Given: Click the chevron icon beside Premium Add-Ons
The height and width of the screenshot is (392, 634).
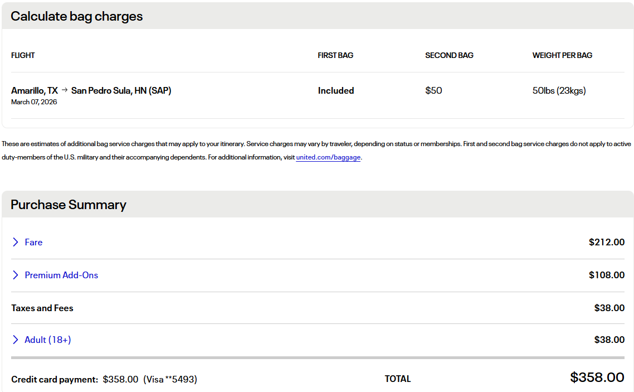Looking at the screenshot, I should click(x=15, y=275).
